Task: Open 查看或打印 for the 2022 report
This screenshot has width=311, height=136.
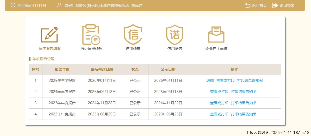Action: [x=219, y=114]
